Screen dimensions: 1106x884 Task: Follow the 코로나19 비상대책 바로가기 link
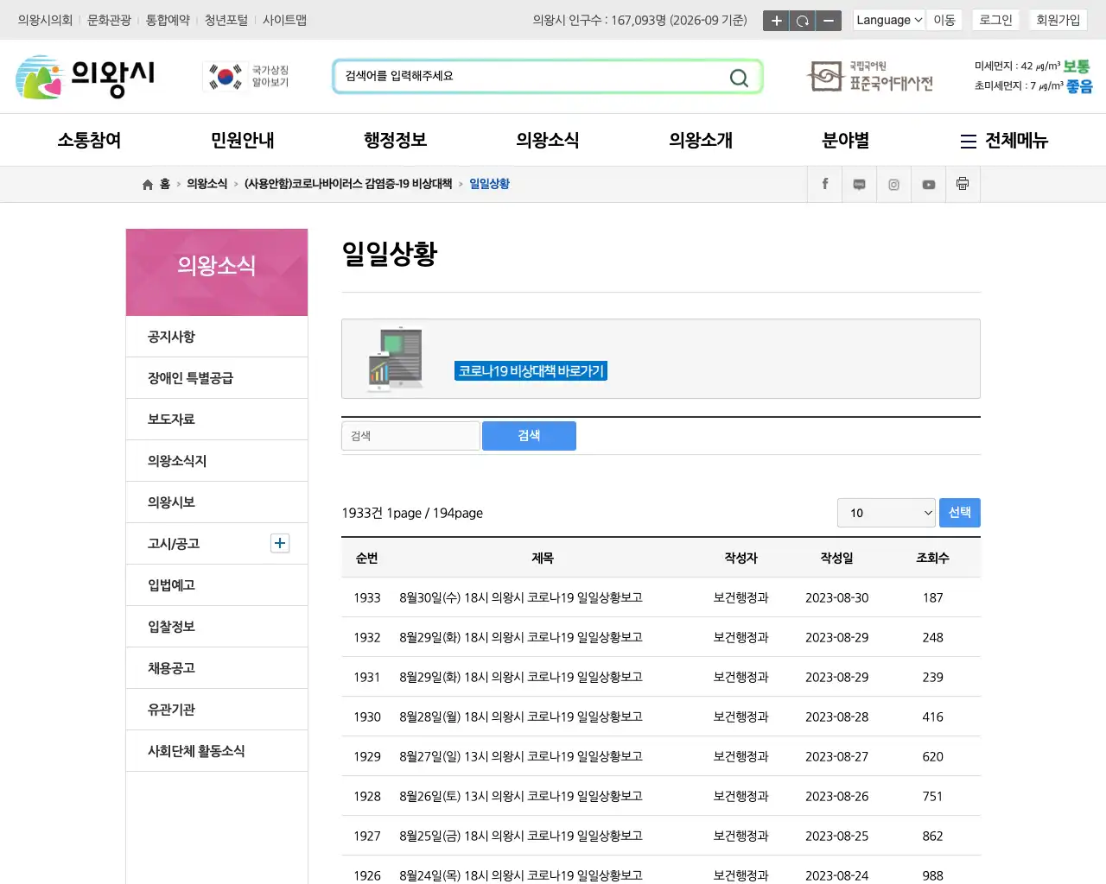point(531,371)
